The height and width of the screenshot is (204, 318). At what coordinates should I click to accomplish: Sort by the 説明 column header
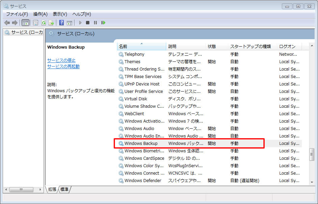[x=186, y=47]
